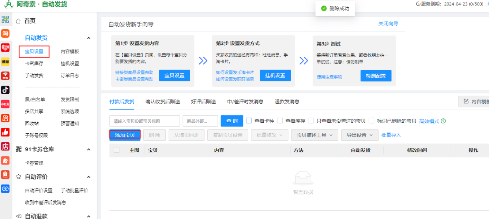Switch to the 确认收货后赠送 tab
Screen dimensions: 489x219
click(162, 102)
